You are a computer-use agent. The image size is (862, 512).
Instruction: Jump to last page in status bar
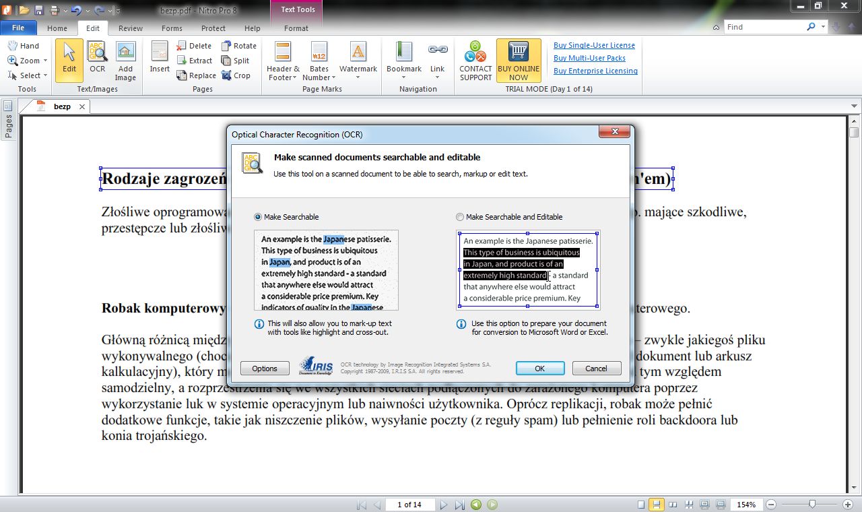pyautogui.click(x=459, y=505)
